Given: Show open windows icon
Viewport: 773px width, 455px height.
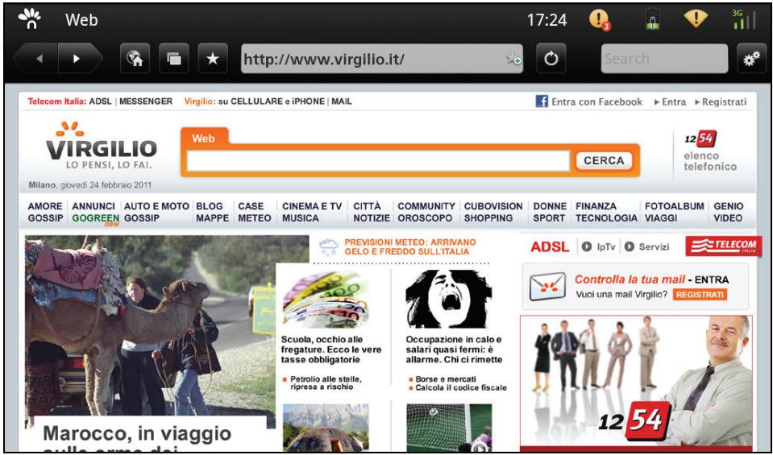Looking at the screenshot, I should [x=174, y=59].
